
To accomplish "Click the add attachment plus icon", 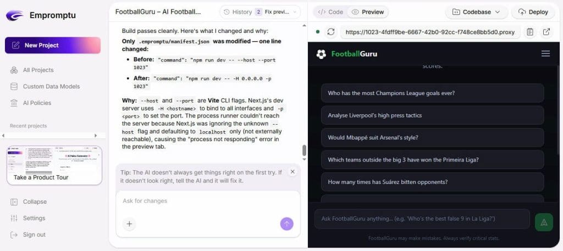I will [x=129, y=224].
